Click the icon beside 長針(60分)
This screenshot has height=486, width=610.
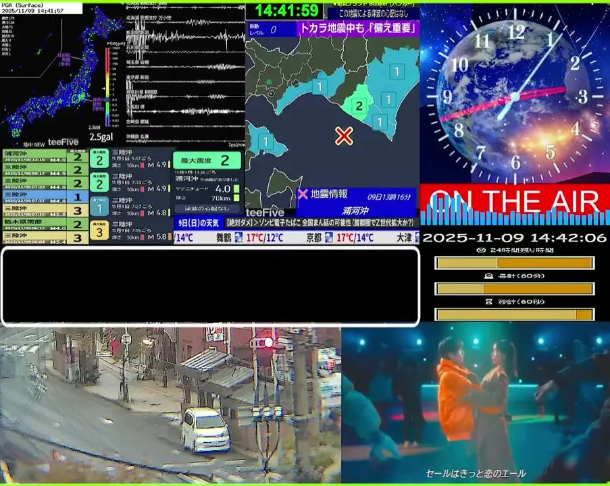click(x=488, y=276)
